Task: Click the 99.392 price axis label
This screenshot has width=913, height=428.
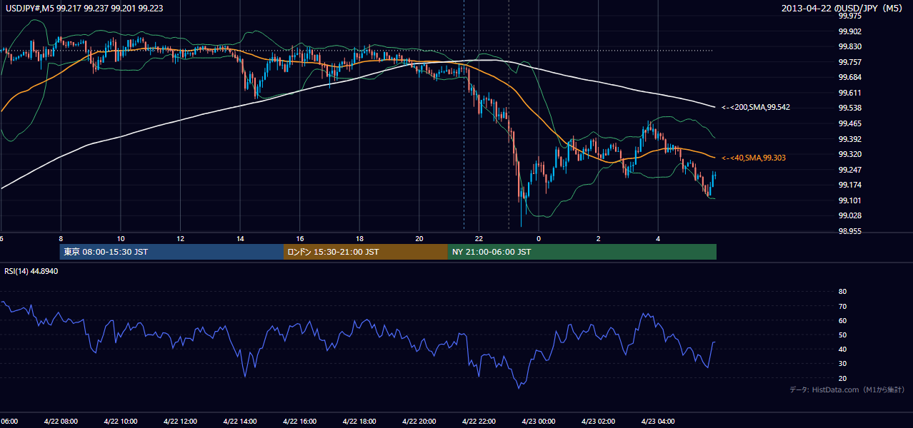Action: click(849, 139)
